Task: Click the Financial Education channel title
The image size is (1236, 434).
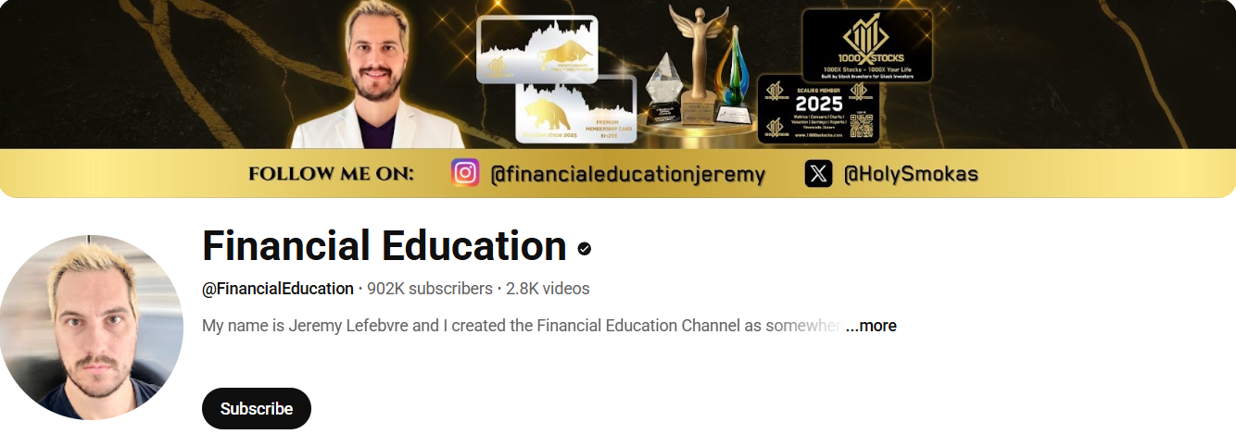Action: pos(384,246)
